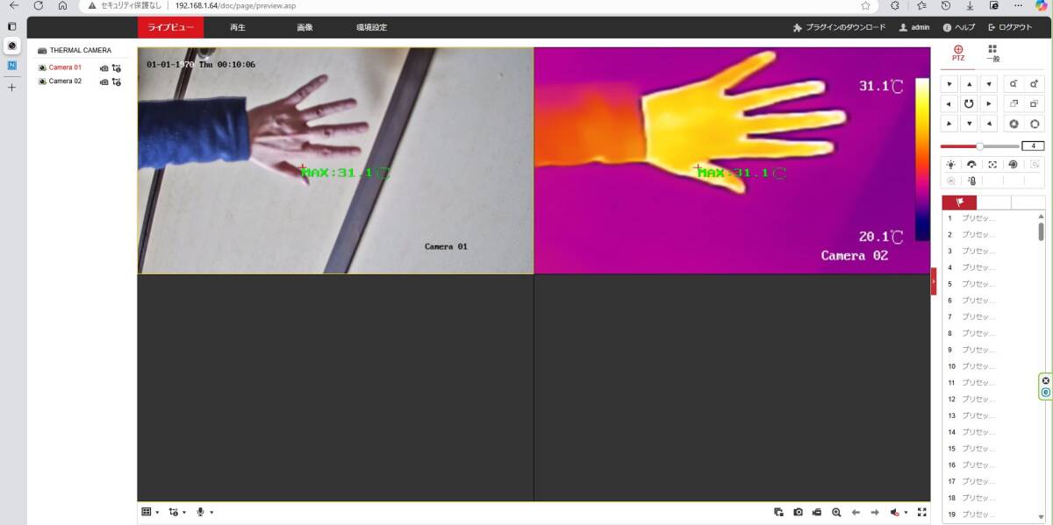The height and width of the screenshot is (525, 1053).
Task: Start recording all with bottom camcorder icon
Action: [x=817, y=512]
